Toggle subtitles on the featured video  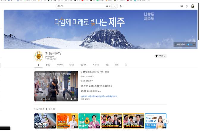point(68,99)
